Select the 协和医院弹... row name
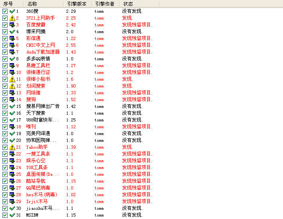283x219 pixels. pos(41,140)
